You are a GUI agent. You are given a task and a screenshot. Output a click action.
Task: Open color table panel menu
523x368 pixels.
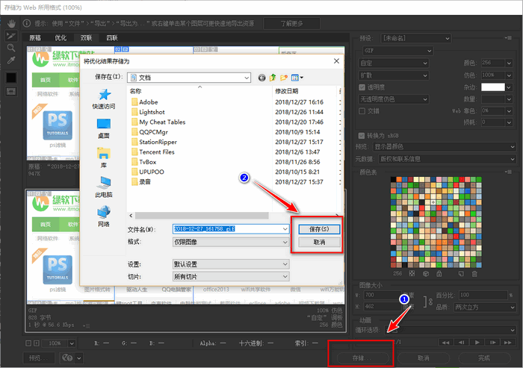(x=508, y=172)
